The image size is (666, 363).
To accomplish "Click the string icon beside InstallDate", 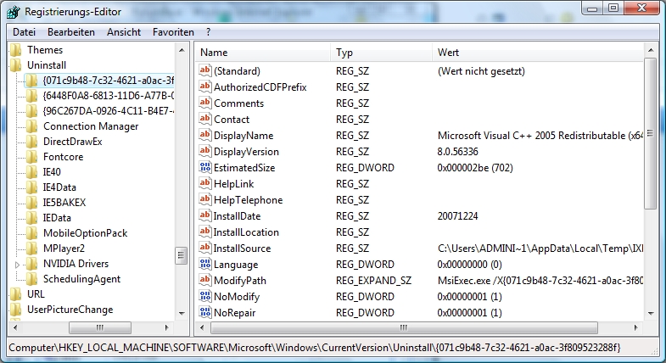I will click(205, 215).
